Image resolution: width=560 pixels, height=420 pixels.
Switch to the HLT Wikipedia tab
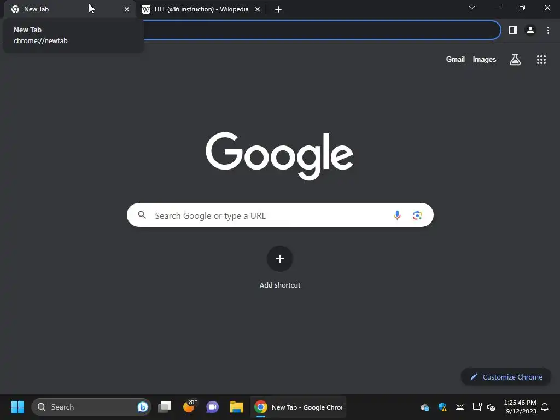201,9
